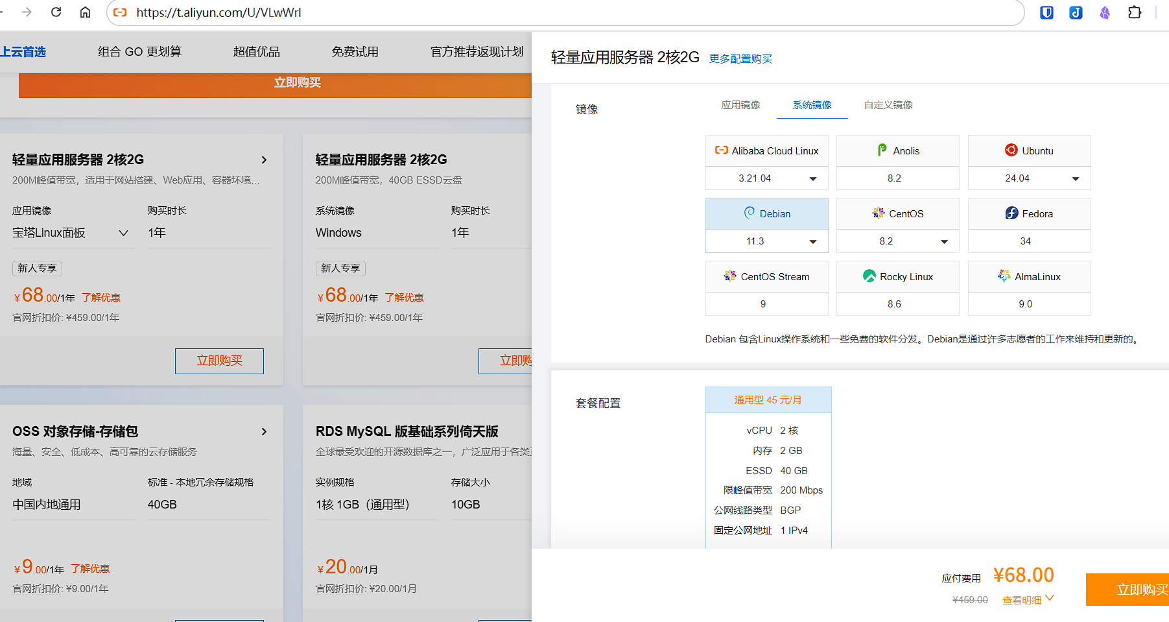Viewport: 1169px width, 622px height.
Task: Click the Anolis version 8.2 cell
Action: 898,178
